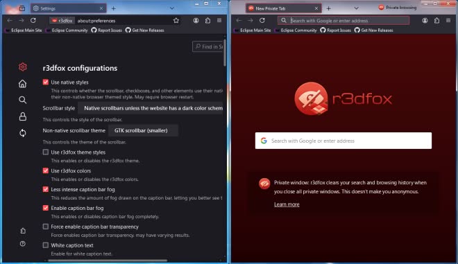458x264 pixels.
Task: Open the hamburger menu in the Settings window
Action: tap(219, 20)
